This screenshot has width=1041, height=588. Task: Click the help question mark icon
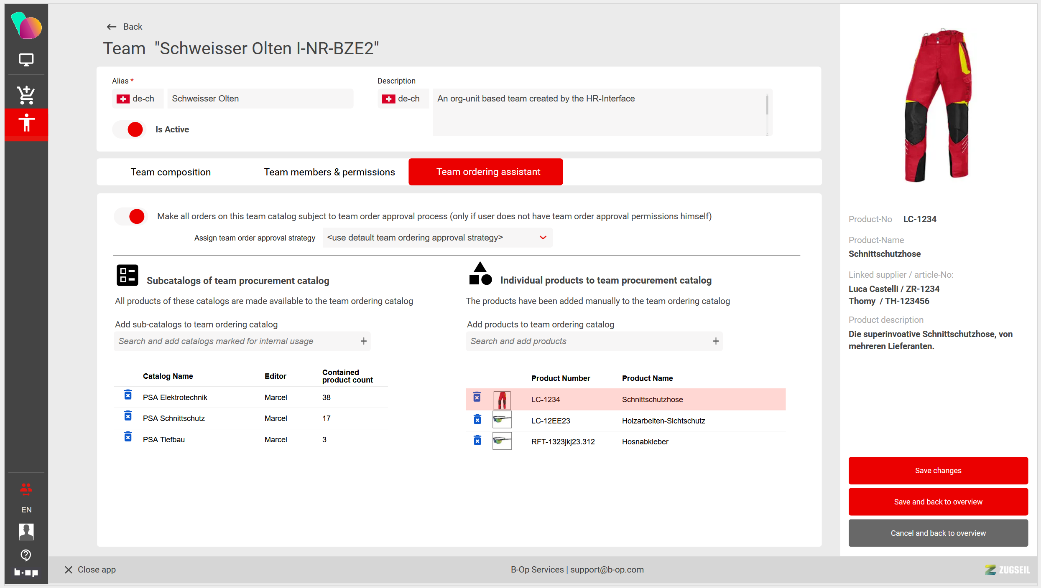click(x=26, y=555)
